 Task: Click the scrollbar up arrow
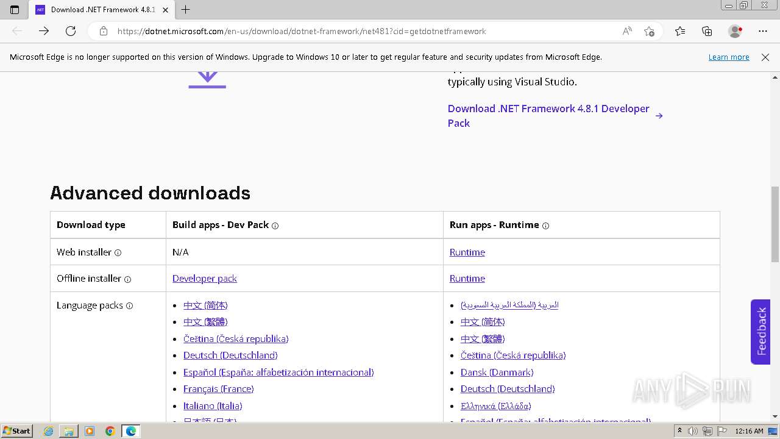click(775, 77)
